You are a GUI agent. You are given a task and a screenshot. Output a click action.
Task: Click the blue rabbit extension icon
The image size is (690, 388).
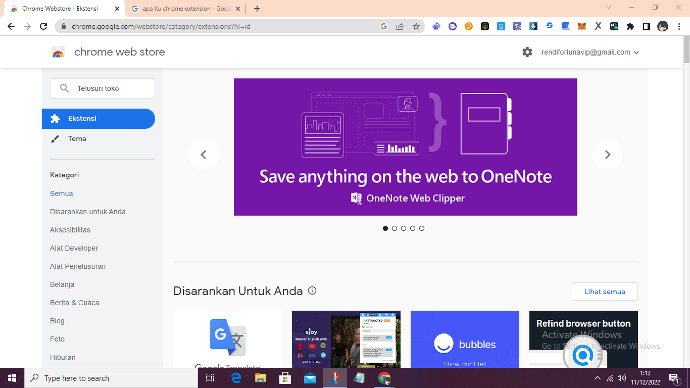pyautogui.click(x=436, y=26)
